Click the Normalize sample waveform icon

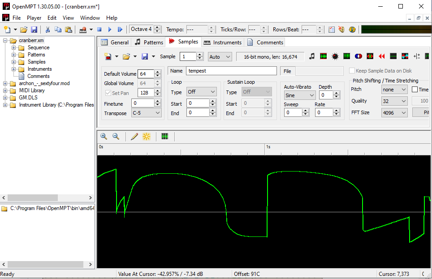(324, 56)
